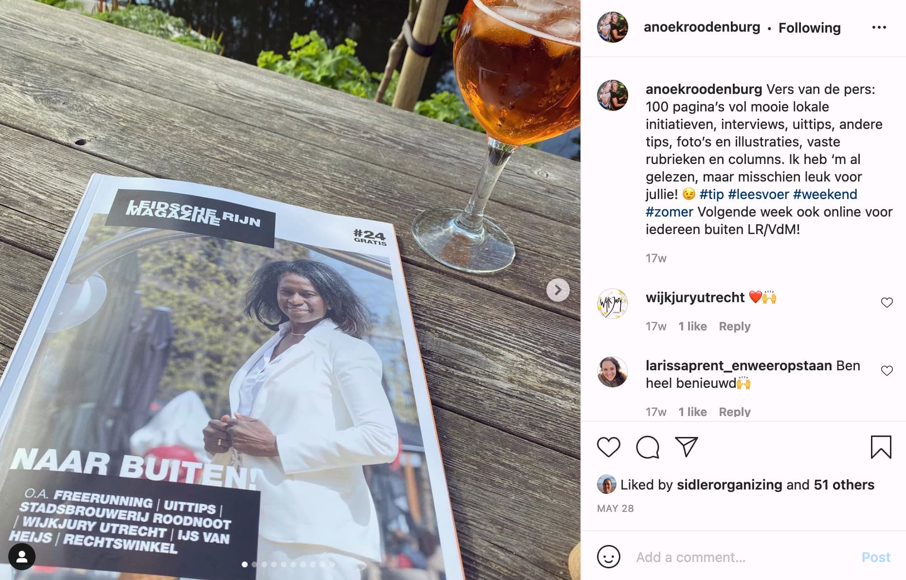Screen dimensions: 906x580
Task: Like wijkjuryutrecht's comment heart
Action: point(887,303)
